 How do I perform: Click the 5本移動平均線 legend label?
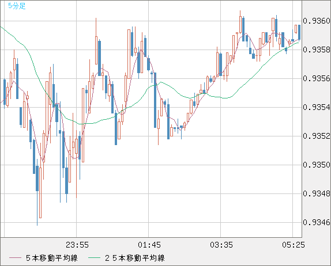(52, 258)
